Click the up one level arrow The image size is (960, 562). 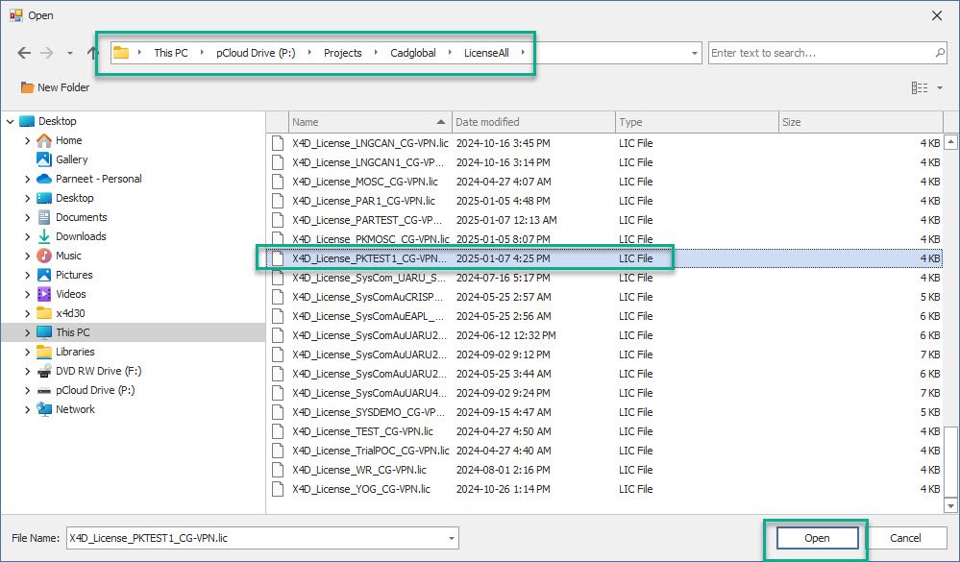pos(92,53)
